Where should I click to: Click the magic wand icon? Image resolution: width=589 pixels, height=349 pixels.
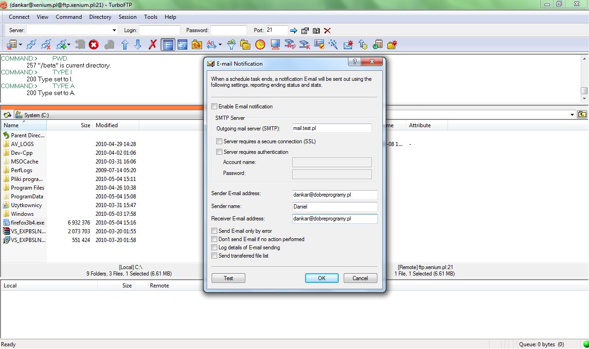333,45
